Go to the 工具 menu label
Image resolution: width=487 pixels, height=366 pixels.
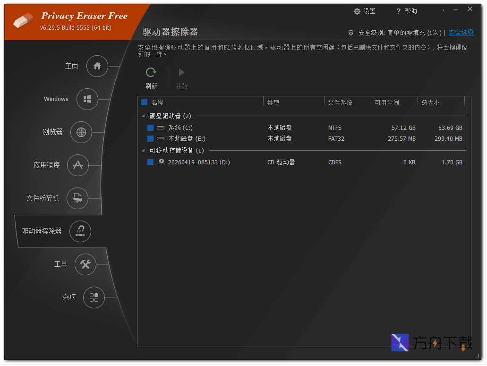(x=60, y=264)
